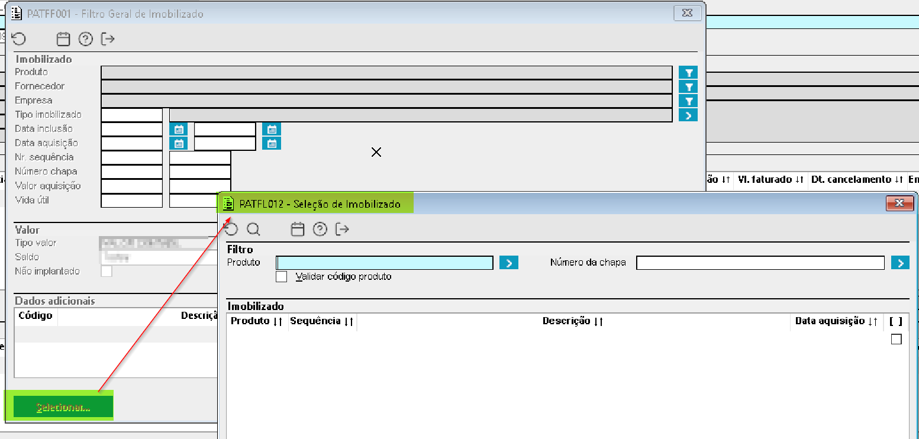Sort grid by Produto column
Viewport: 919px width, 439px height.
tap(257, 321)
